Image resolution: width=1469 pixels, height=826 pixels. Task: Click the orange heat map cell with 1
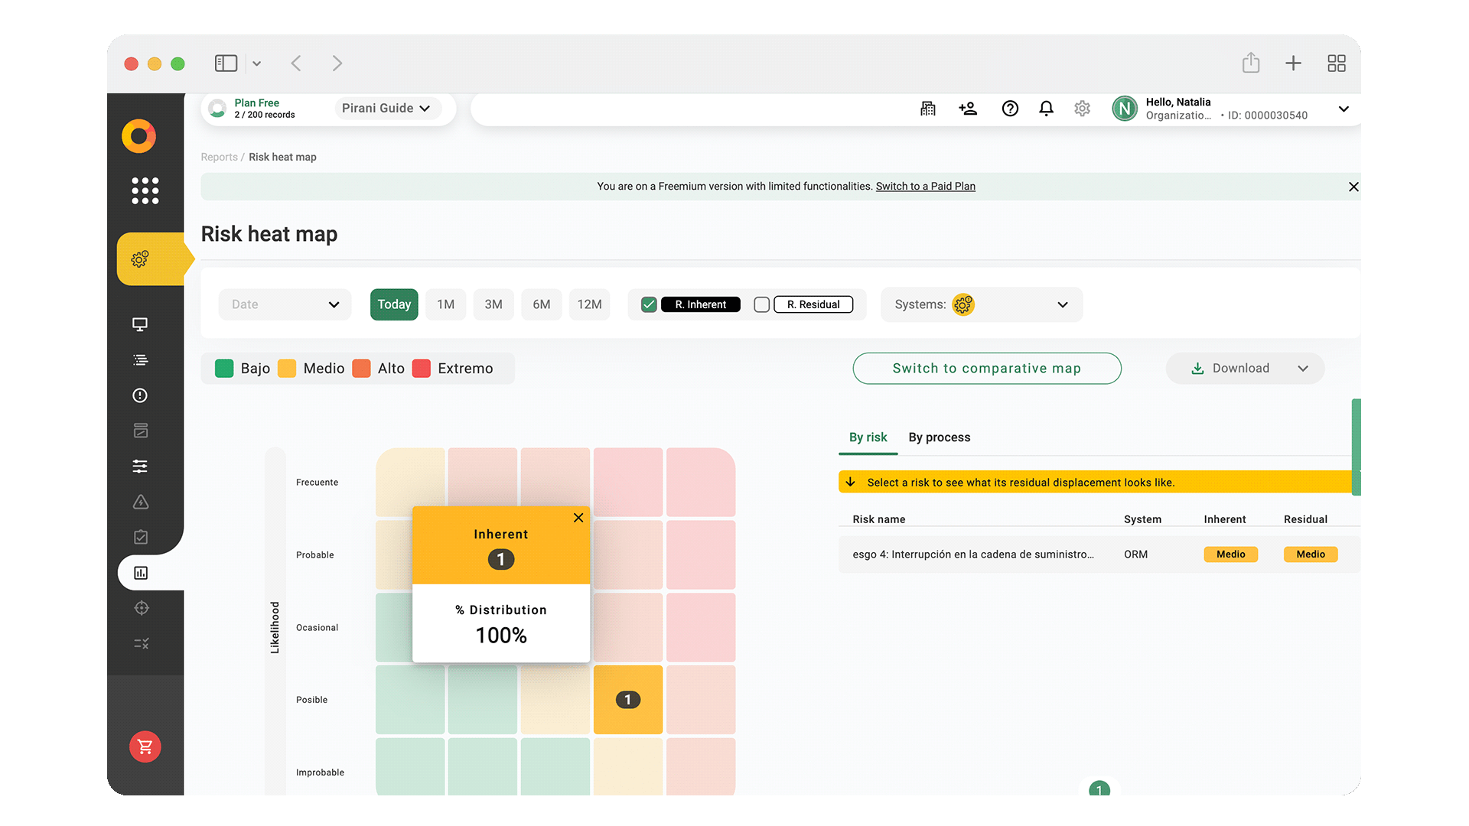coord(628,700)
